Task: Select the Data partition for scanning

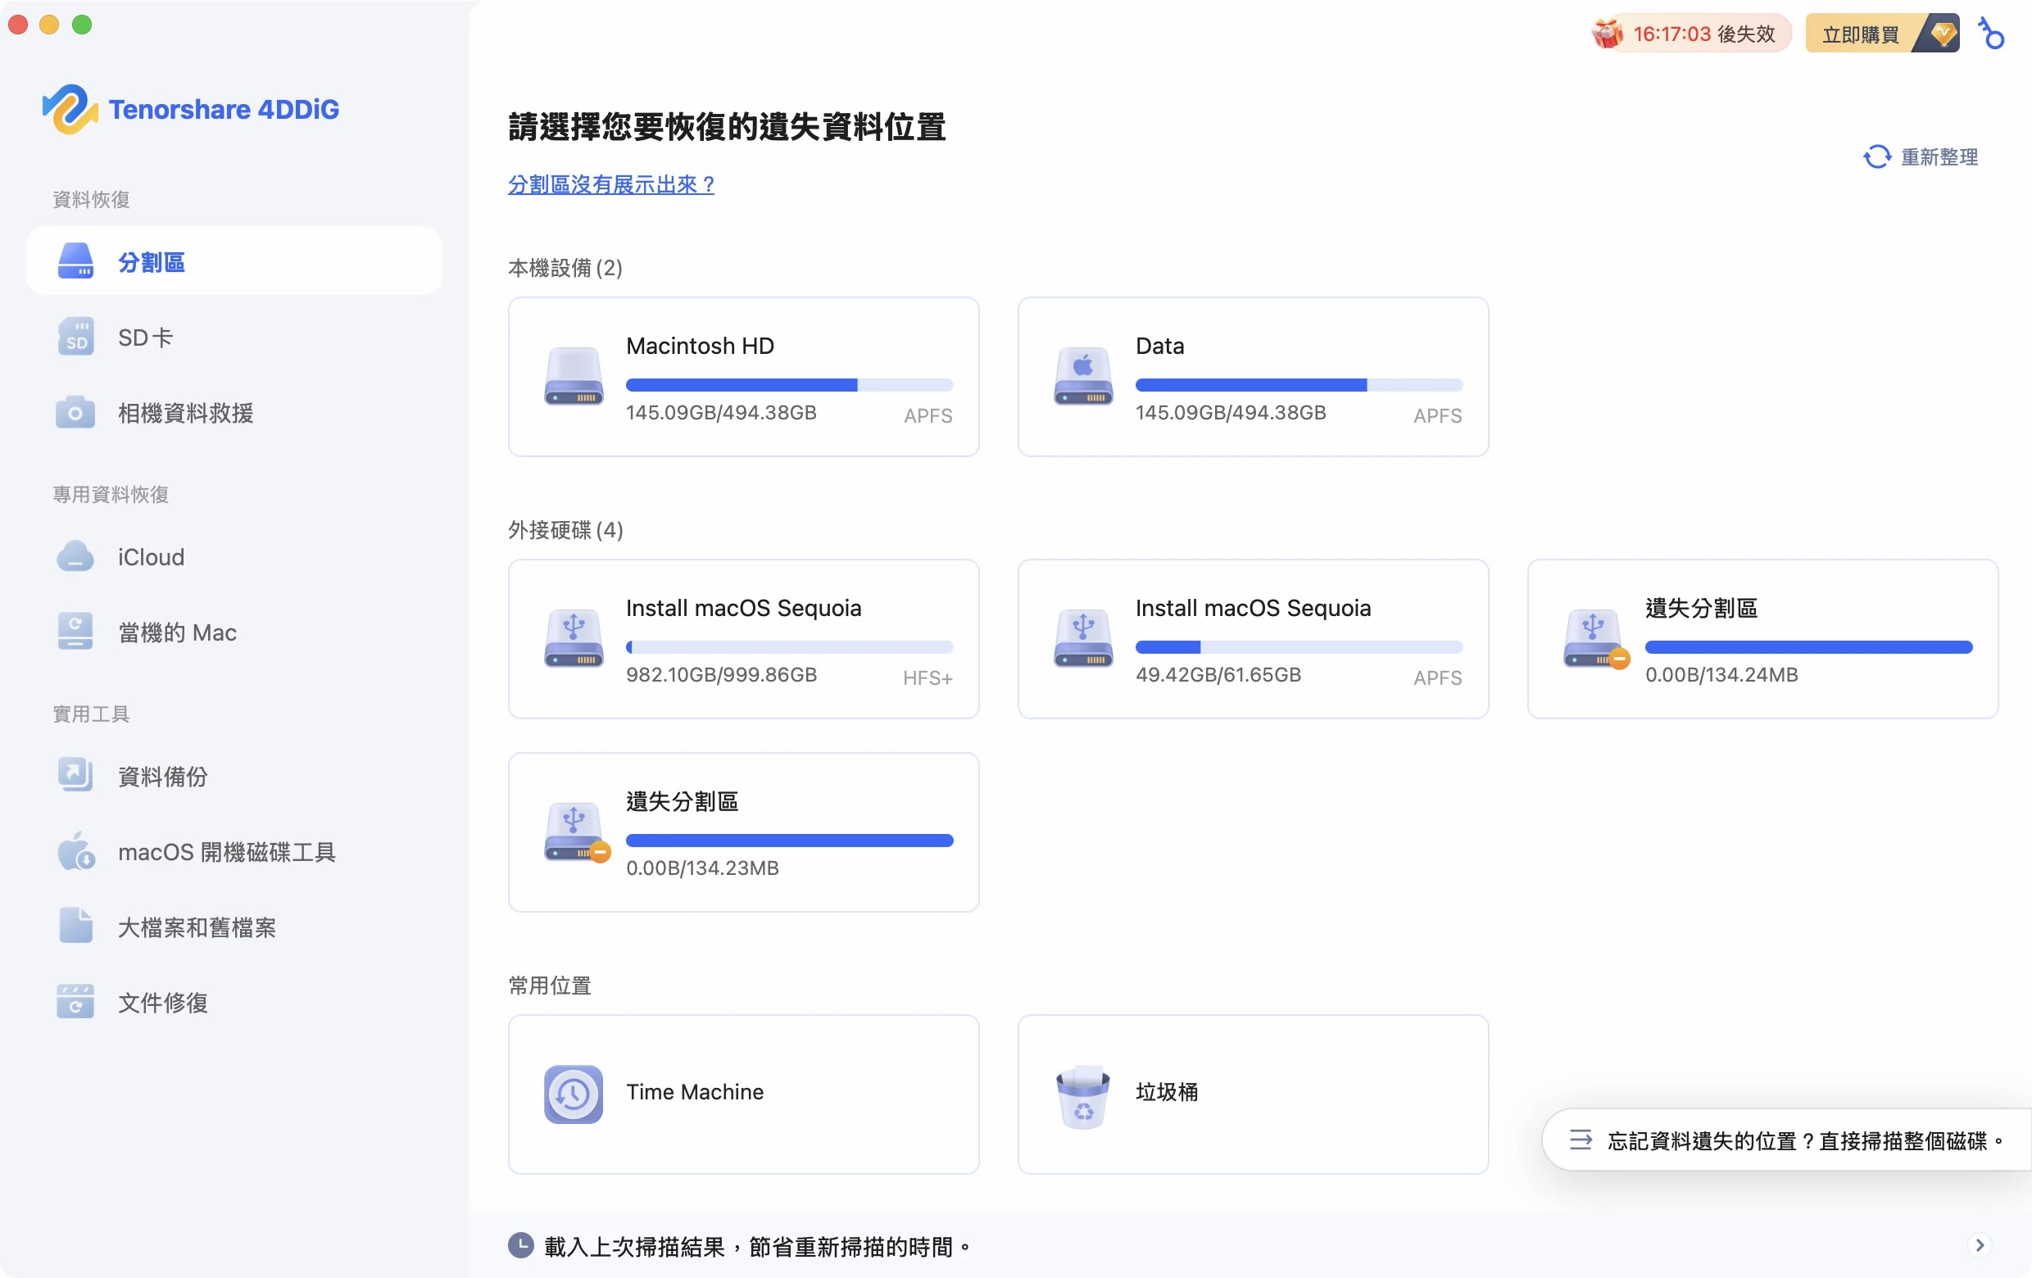Action: [1252, 377]
